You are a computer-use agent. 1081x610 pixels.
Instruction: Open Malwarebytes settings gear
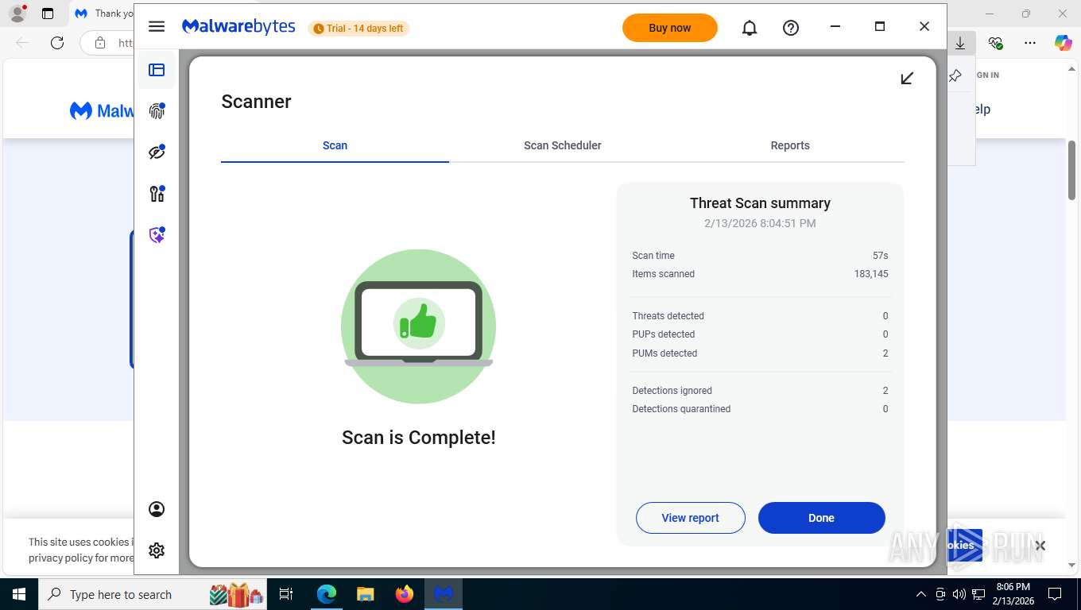point(157,550)
